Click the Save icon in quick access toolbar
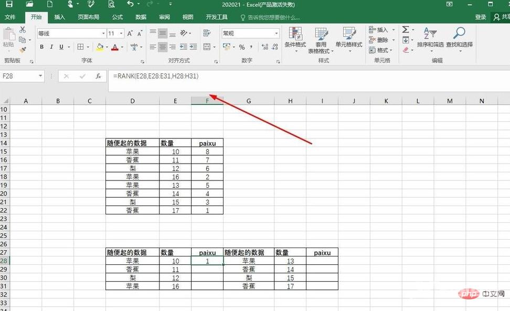 9,4
